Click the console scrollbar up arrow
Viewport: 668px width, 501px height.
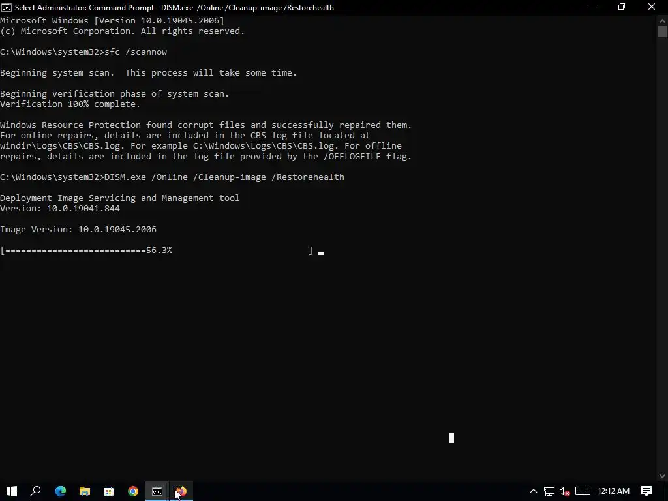tap(663, 20)
